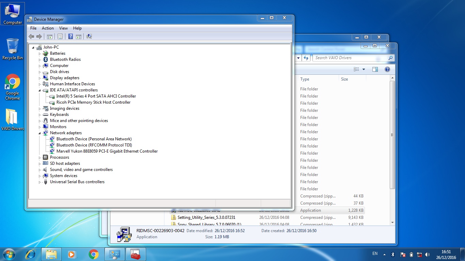Image resolution: width=465 pixels, height=261 pixels.
Task: Select the Keyboards row
Action: pos(59,115)
